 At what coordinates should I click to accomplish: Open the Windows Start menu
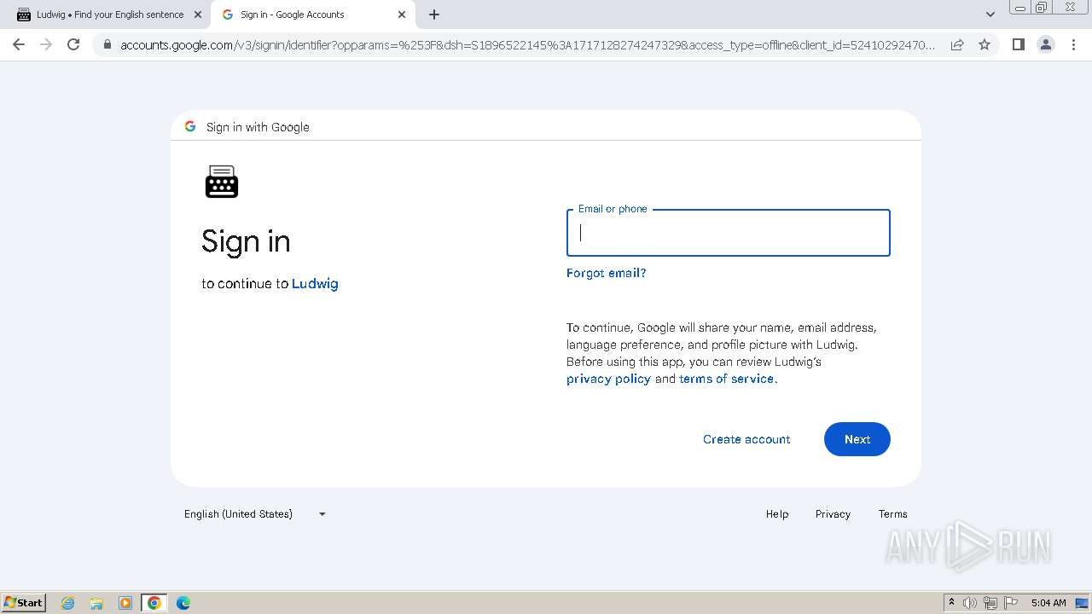(24, 602)
